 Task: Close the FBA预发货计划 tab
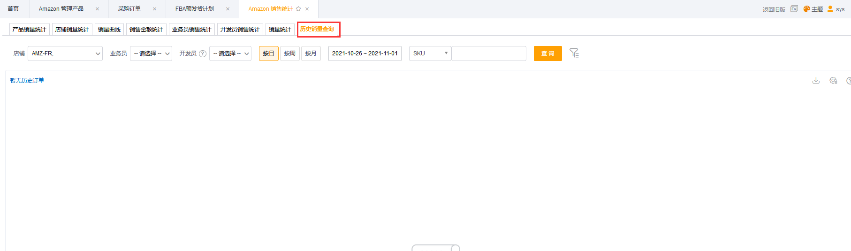point(228,9)
